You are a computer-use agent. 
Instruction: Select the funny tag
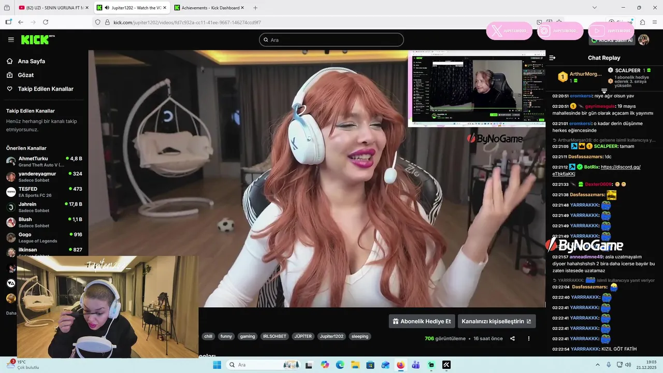coord(226,336)
